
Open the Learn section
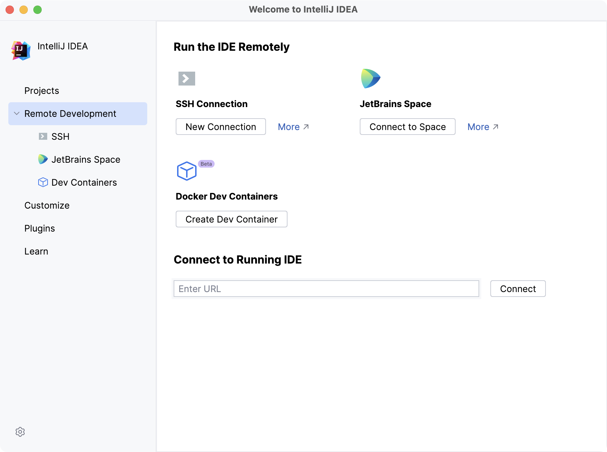(x=36, y=251)
